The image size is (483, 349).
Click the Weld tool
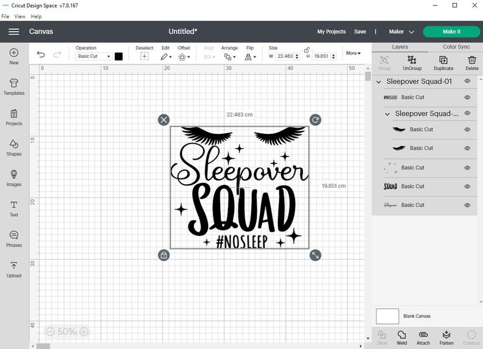pyautogui.click(x=401, y=337)
